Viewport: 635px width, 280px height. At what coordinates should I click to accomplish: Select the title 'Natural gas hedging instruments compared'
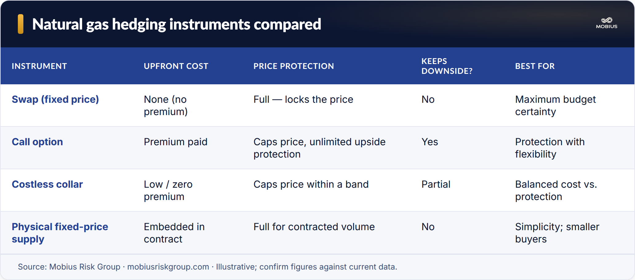pos(177,24)
